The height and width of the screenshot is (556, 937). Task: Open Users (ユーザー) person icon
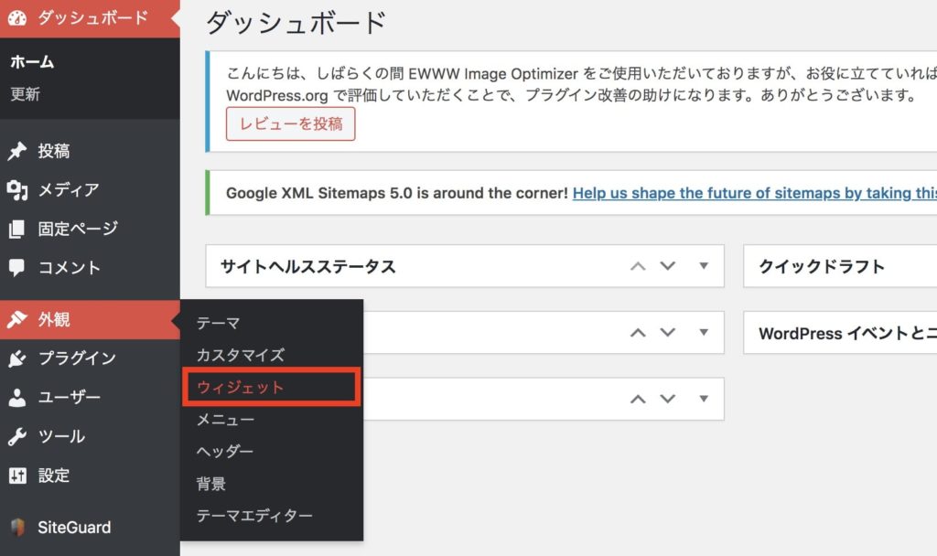click(x=16, y=397)
